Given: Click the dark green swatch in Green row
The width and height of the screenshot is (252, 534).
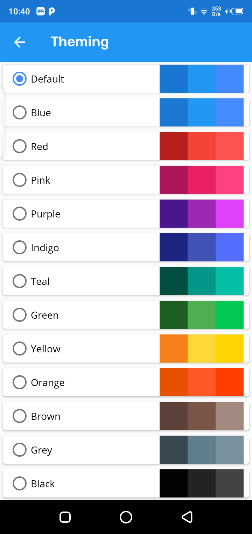Looking at the screenshot, I should click(x=174, y=315).
